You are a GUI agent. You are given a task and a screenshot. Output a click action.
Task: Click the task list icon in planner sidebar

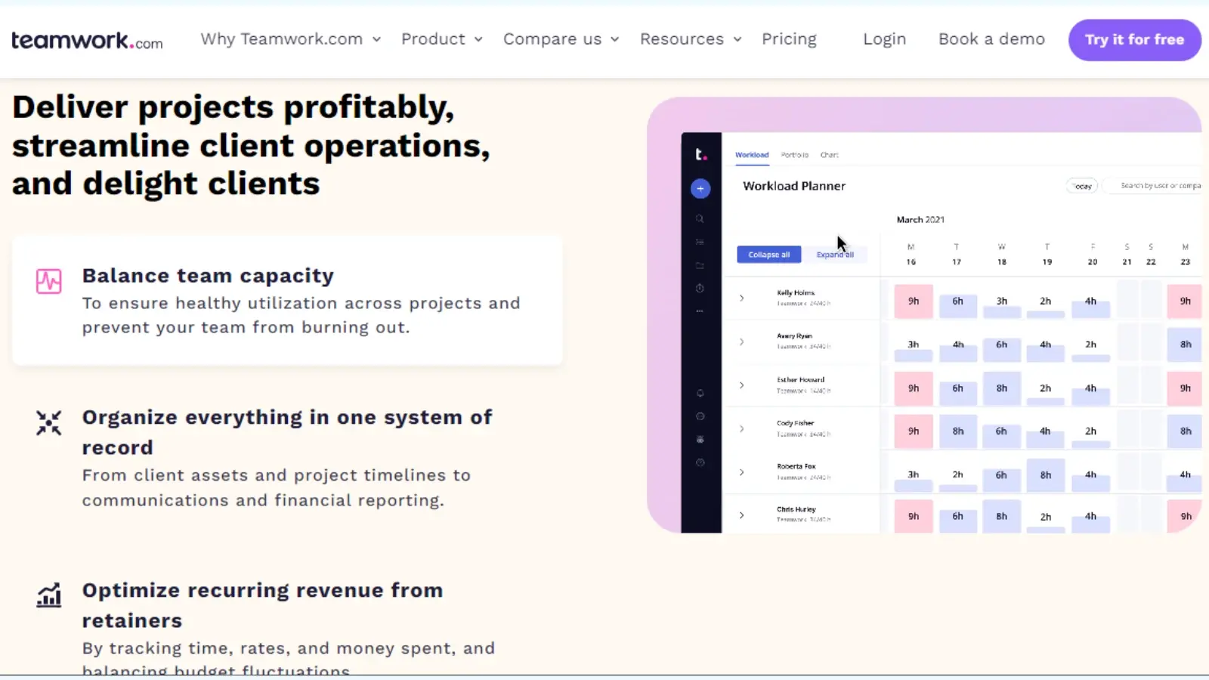pyautogui.click(x=700, y=242)
